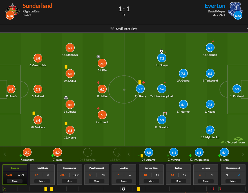Open the Everton team name link
This screenshot has width=248, height=193.
coord(215,6)
